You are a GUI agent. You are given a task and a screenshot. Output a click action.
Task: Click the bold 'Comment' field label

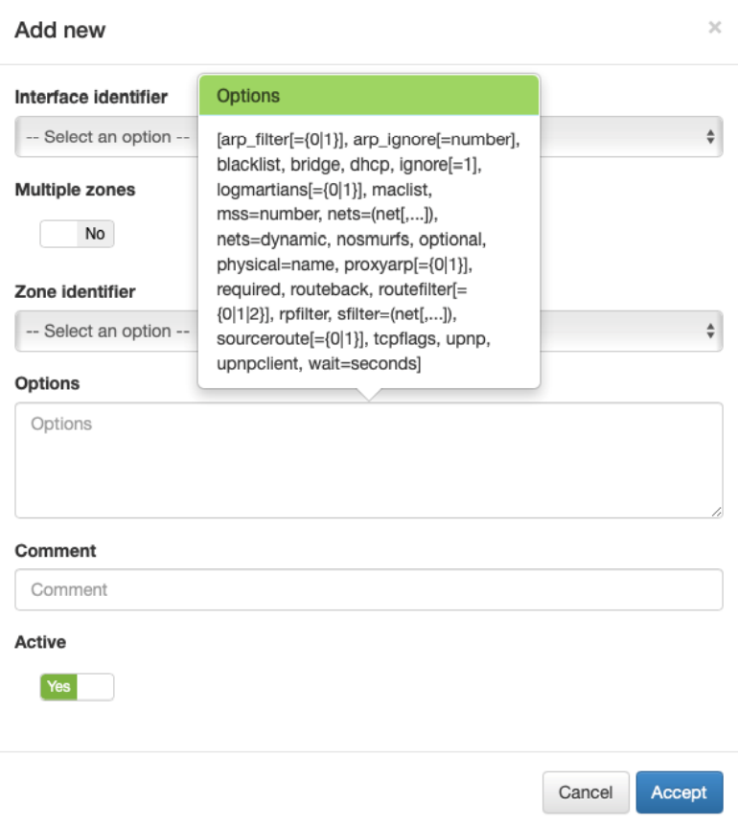click(x=56, y=551)
